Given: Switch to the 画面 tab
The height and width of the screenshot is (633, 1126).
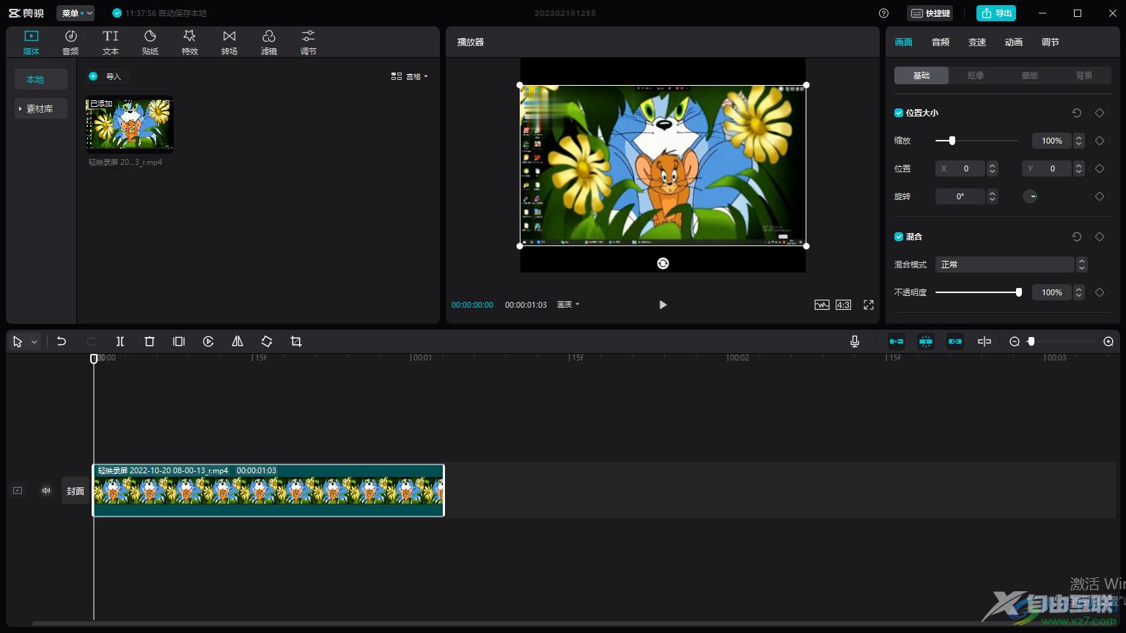Looking at the screenshot, I should click(x=903, y=42).
